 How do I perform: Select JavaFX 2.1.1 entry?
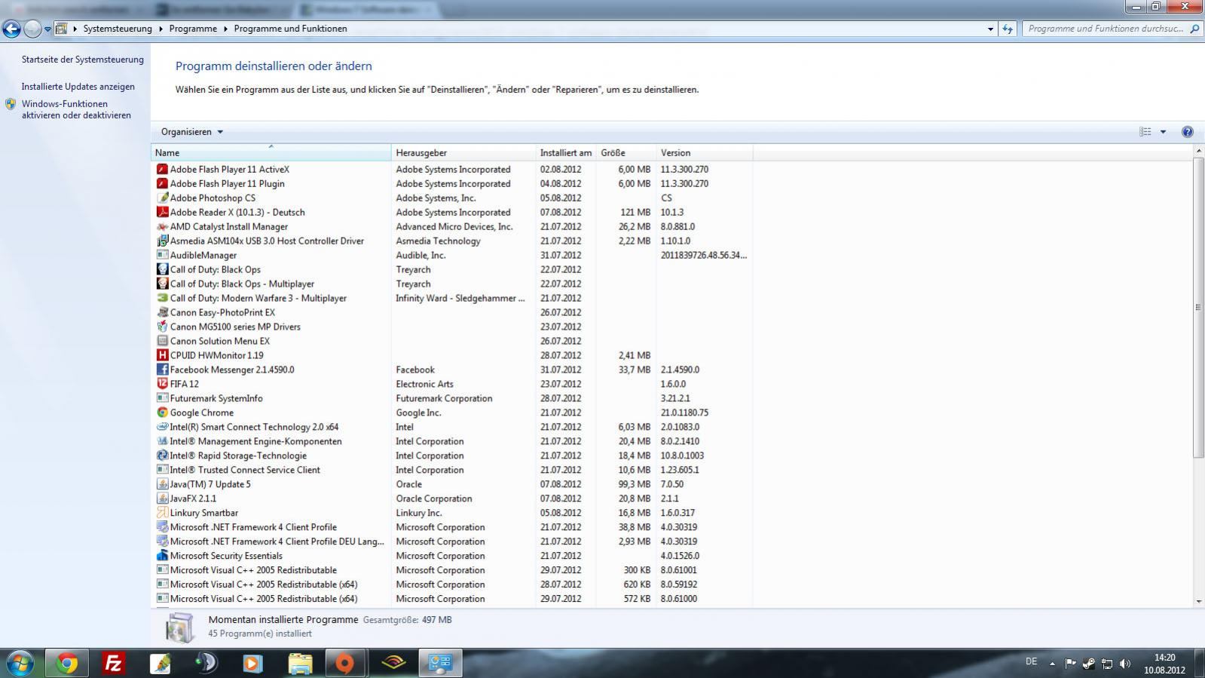193,499
